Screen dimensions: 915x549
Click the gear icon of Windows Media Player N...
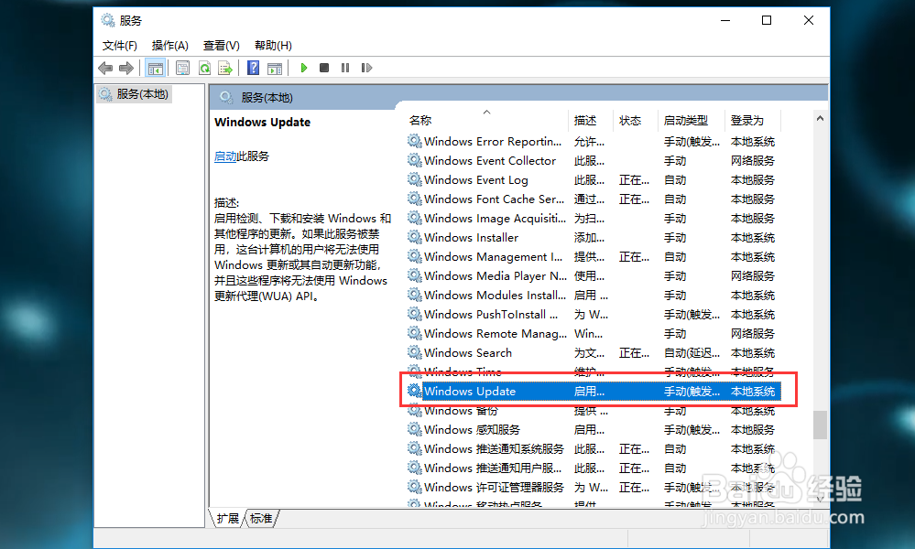[414, 275]
